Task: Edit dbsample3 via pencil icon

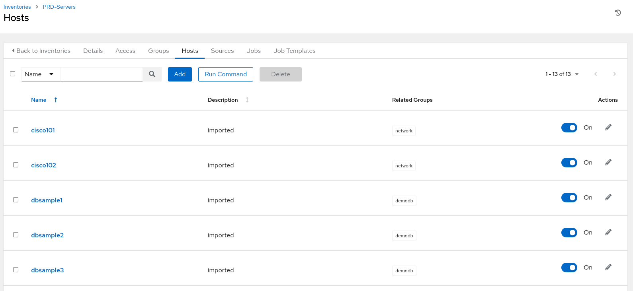Action: coord(608,268)
